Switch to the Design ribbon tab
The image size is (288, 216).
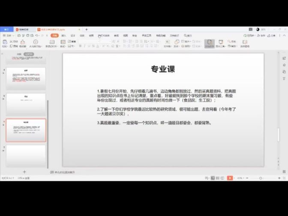[73, 36]
